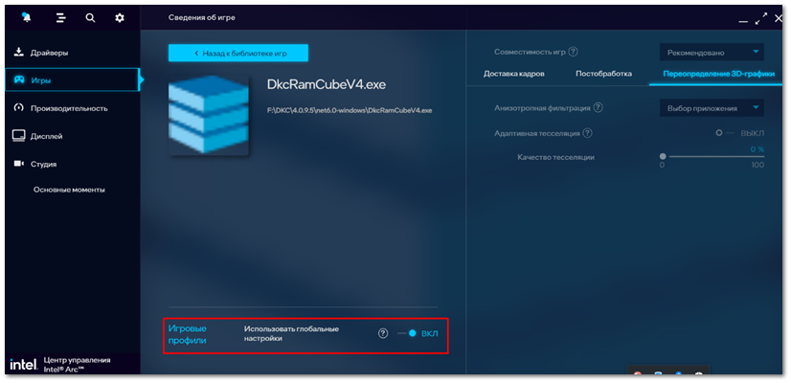The image size is (791, 383).
Task: Click the search magnifier icon
Action: 90,18
